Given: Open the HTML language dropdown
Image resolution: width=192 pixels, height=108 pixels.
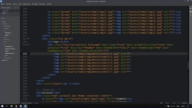Looking at the screenshot, I should point(174,103).
